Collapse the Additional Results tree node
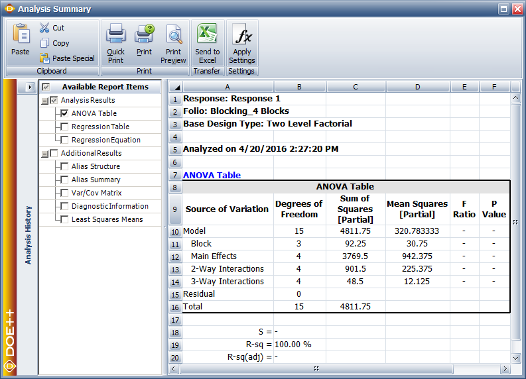 [44, 154]
